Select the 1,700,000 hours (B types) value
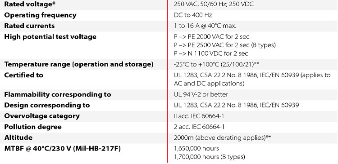This screenshot has width=338, height=164. pyautogui.click(x=209, y=157)
